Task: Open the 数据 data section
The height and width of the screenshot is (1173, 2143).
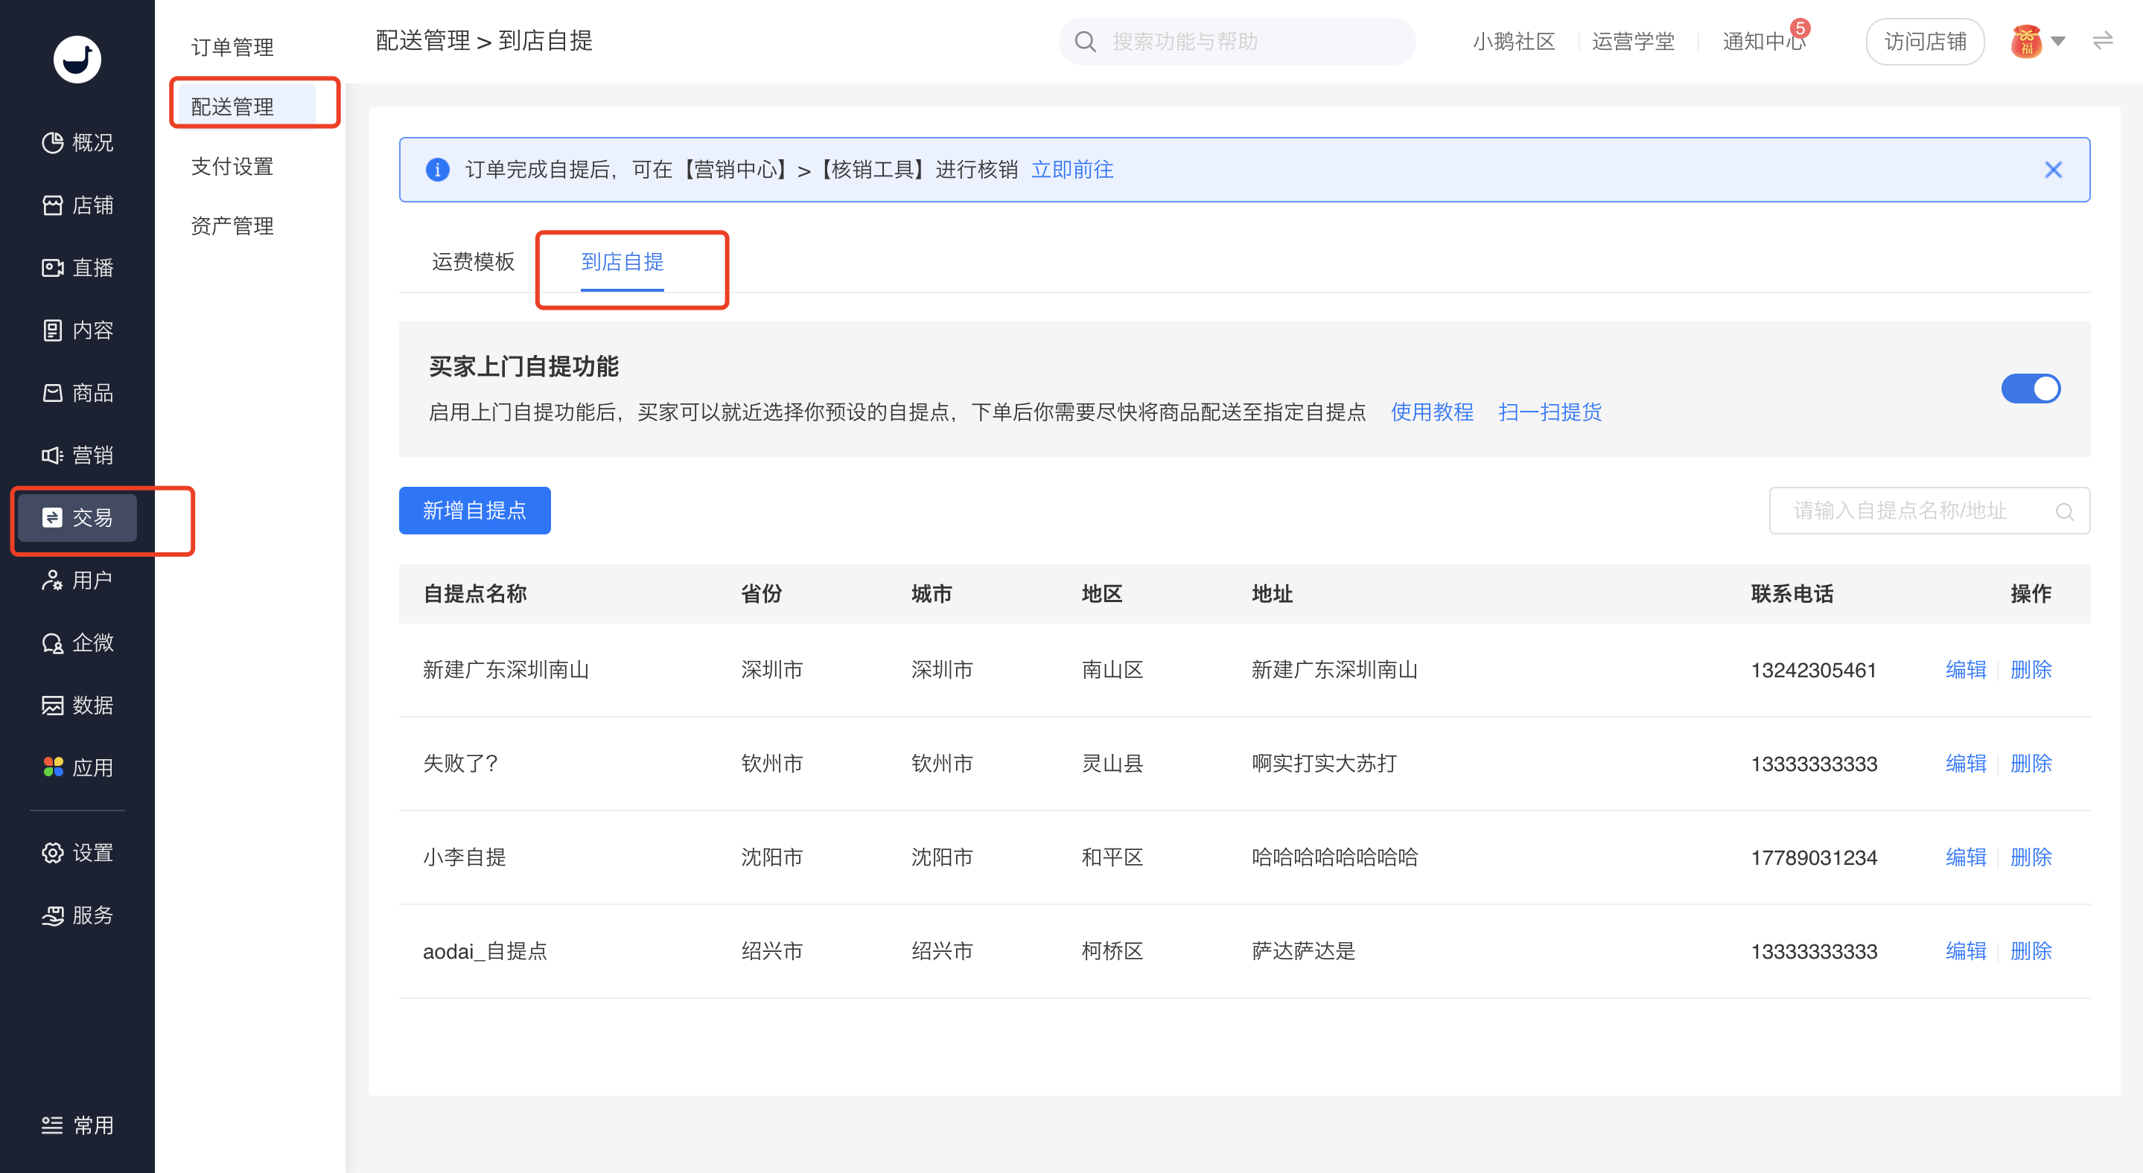Action: (77, 705)
